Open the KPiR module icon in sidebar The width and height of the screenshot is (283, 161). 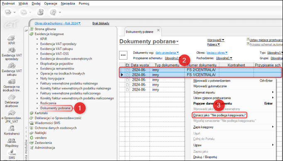(x=12, y=40)
